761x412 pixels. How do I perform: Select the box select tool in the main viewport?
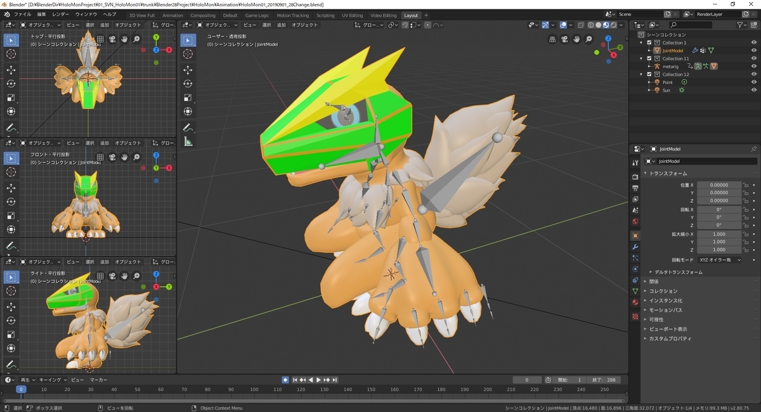point(188,40)
